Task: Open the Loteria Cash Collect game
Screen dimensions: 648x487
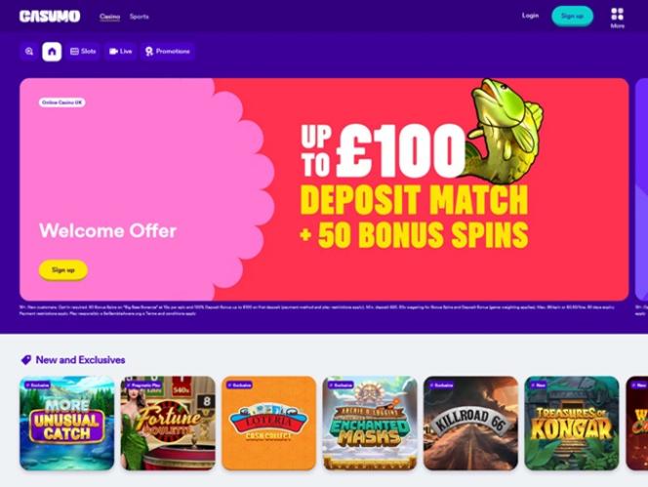Action: point(269,423)
